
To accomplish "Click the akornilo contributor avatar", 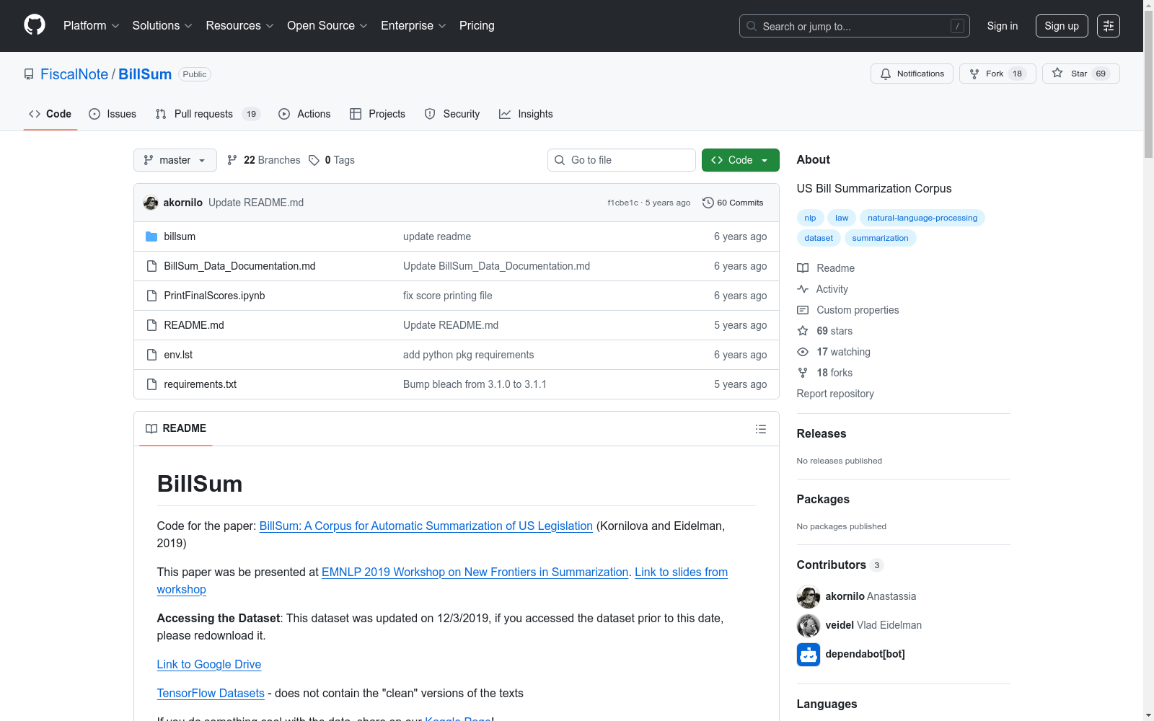I will (x=809, y=596).
